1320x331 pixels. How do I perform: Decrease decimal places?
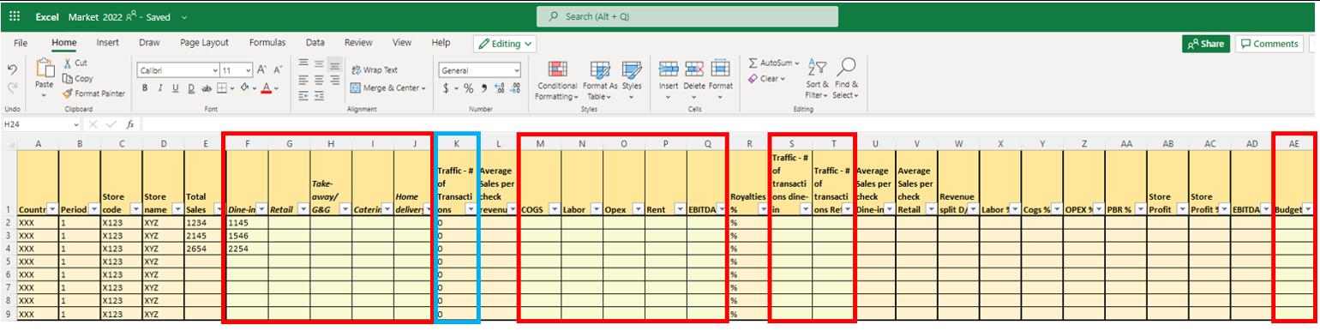(x=514, y=87)
